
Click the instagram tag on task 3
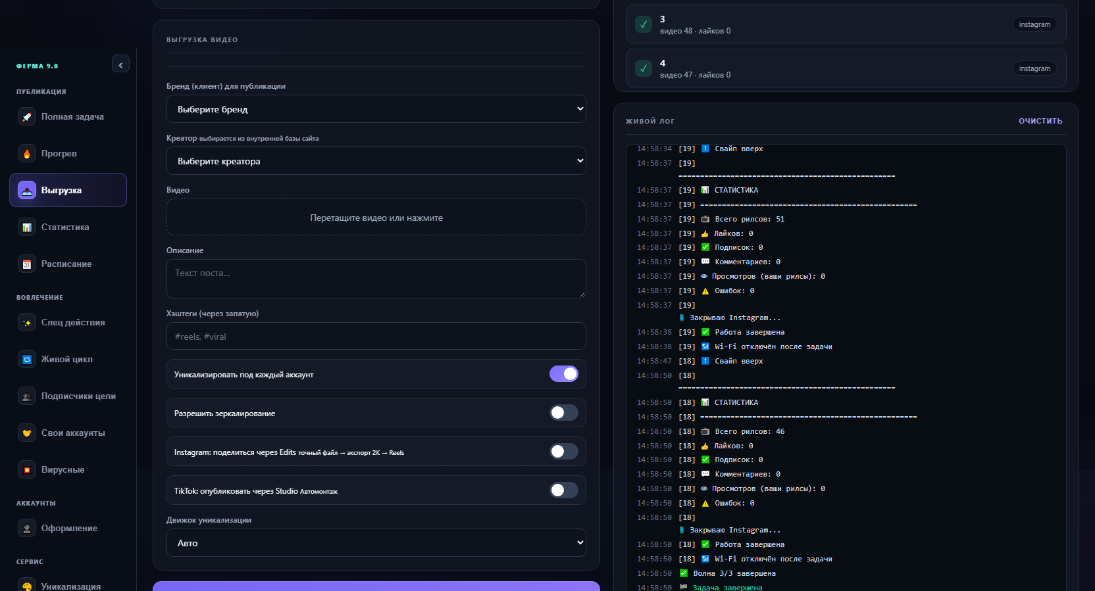point(1034,24)
